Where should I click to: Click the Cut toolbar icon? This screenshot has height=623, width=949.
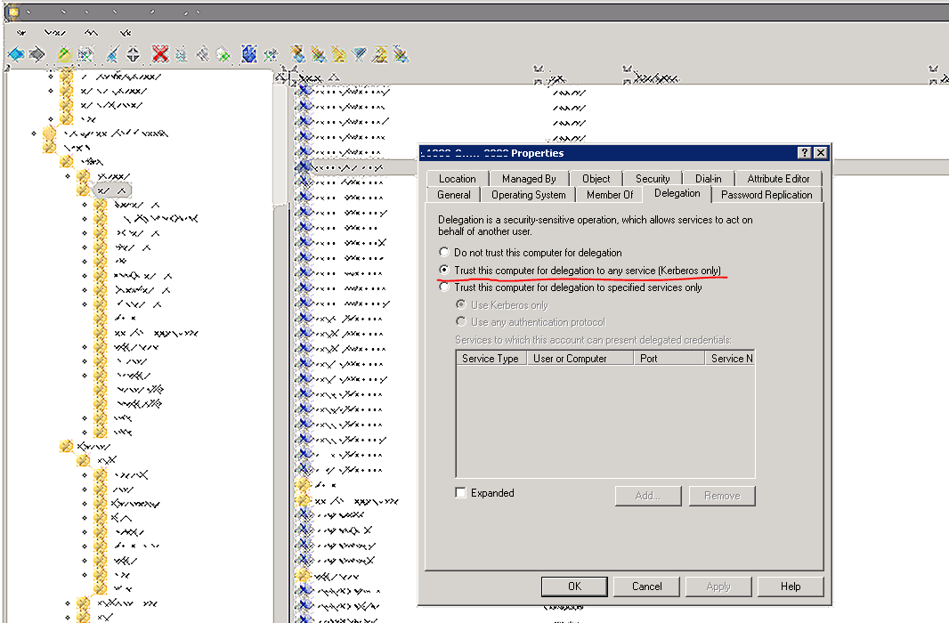tap(112, 54)
